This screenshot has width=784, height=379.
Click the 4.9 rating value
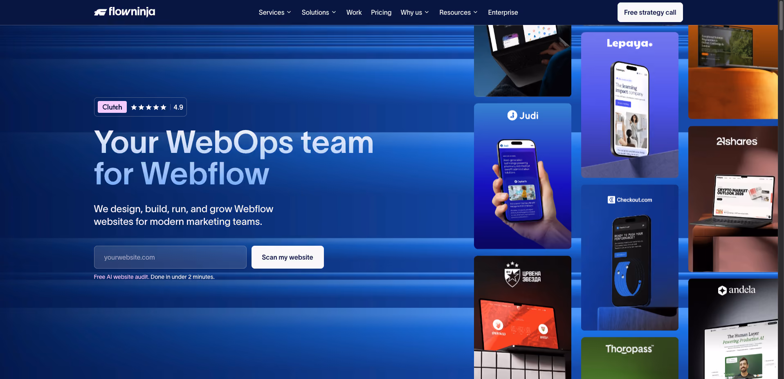[x=178, y=107]
